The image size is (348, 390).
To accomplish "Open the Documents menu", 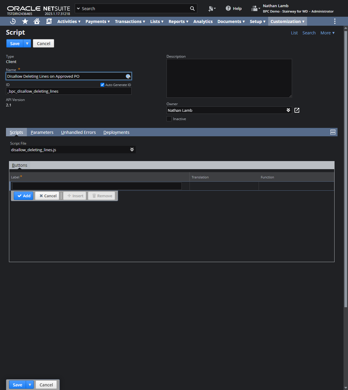I will [x=231, y=22].
